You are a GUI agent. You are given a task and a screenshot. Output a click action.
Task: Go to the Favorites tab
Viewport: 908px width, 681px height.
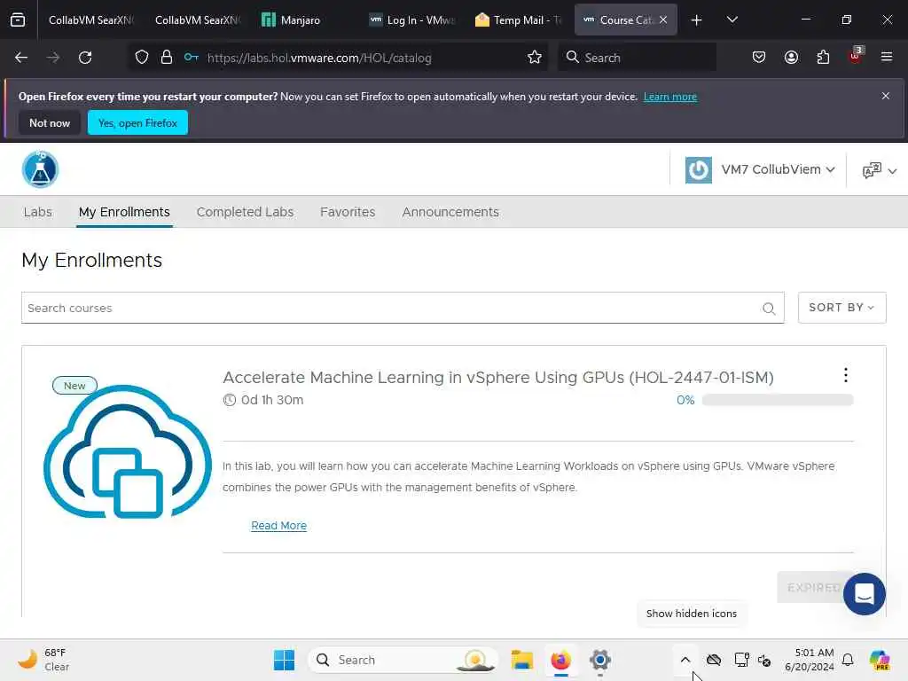pos(348,212)
